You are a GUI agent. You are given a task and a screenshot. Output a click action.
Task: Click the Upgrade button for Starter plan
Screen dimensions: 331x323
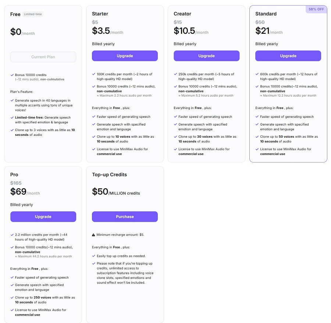pos(125,56)
